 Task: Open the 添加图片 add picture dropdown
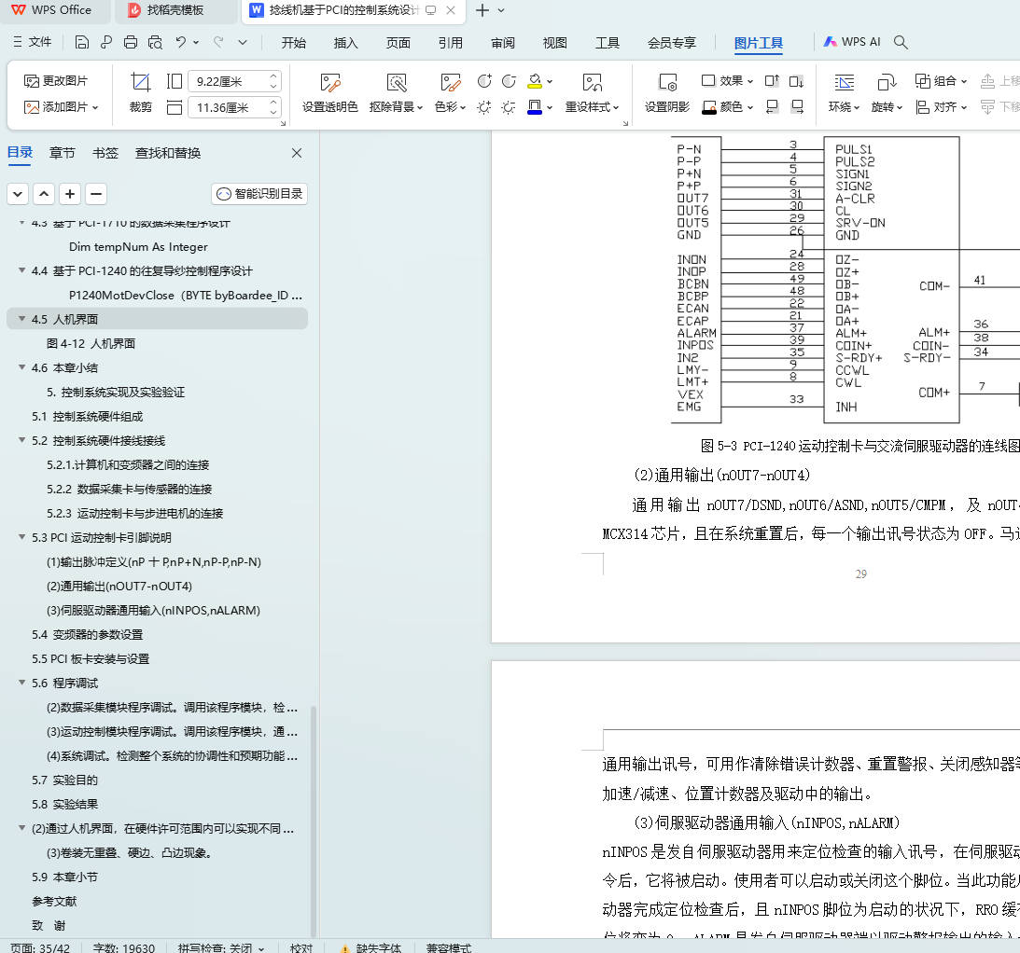[62, 106]
